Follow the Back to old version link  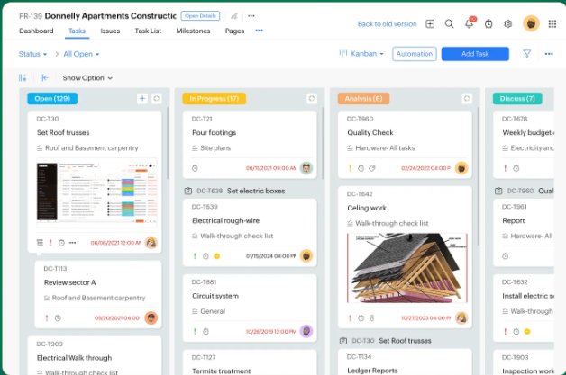387,24
